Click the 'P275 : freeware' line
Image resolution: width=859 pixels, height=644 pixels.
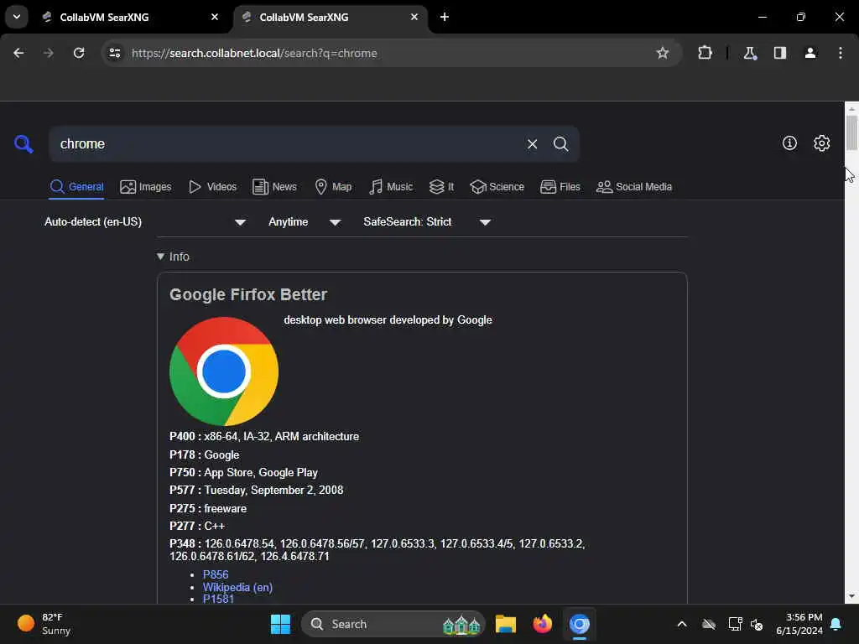click(x=208, y=508)
